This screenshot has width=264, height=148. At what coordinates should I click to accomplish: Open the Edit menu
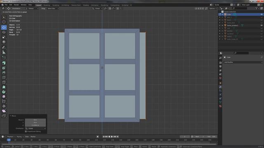tap(11, 5)
